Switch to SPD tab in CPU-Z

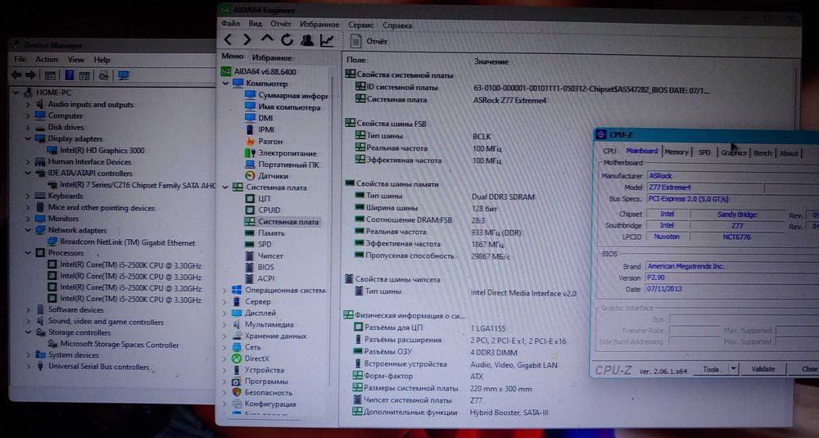click(704, 152)
